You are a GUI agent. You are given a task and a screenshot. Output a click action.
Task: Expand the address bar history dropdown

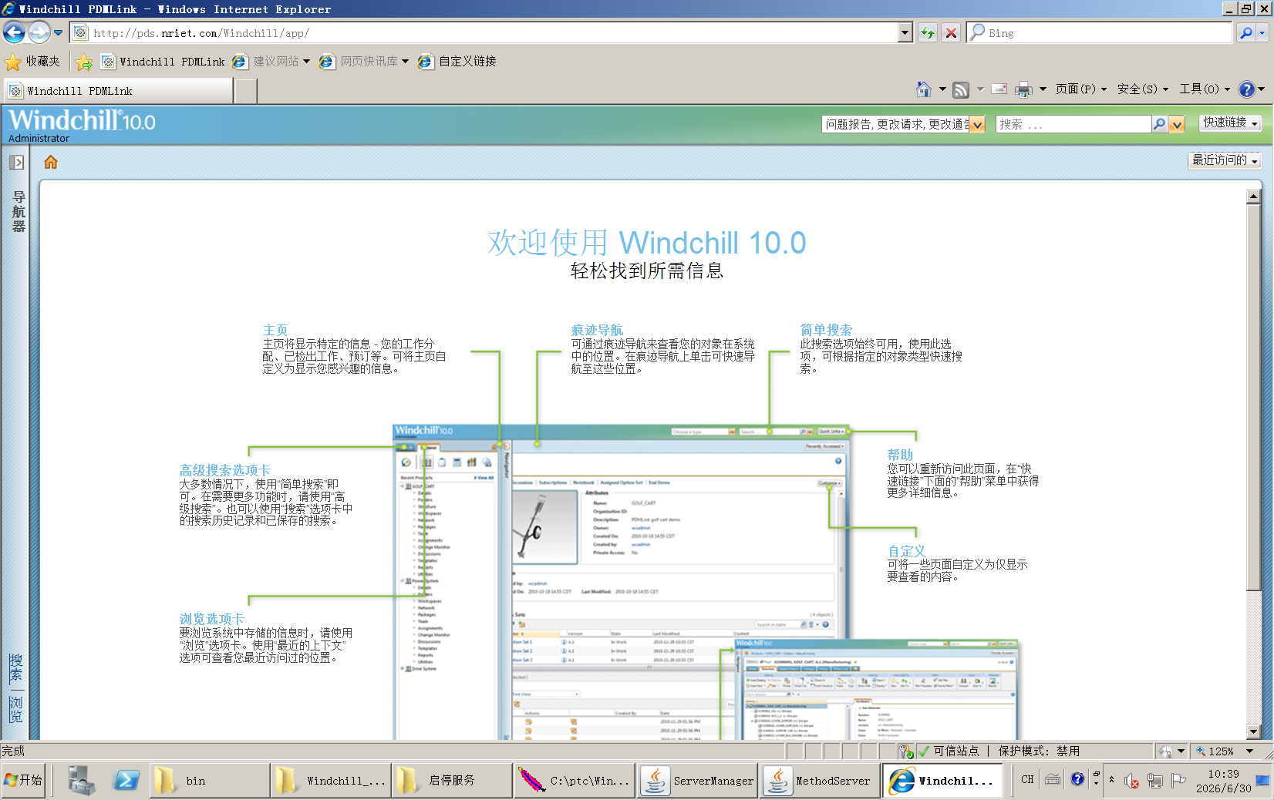click(x=905, y=33)
